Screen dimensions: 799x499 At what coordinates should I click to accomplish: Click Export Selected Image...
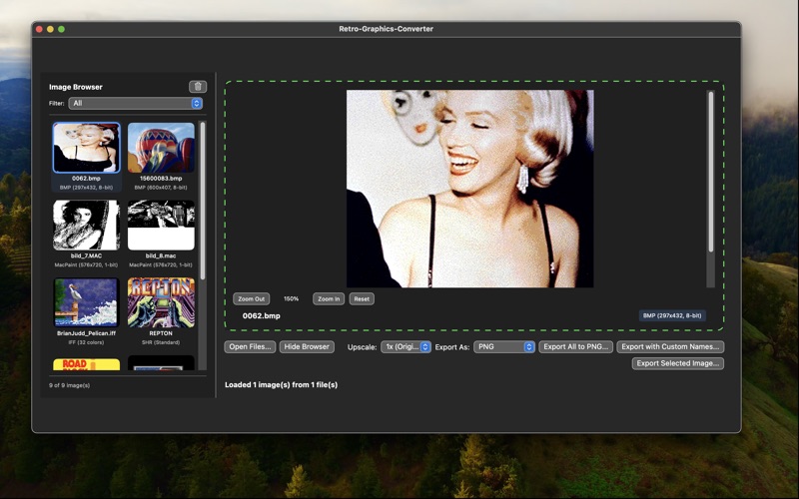(x=678, y=363)
